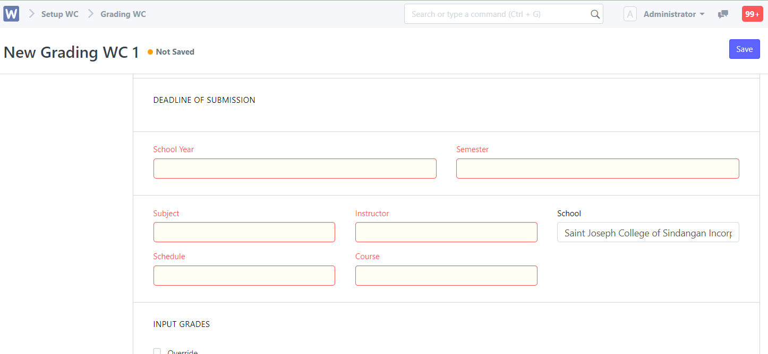The width and height of the screenshot is (768, 354).
Task: Navigate to Setup WC breadcrumb
Action: coord(59,14)
